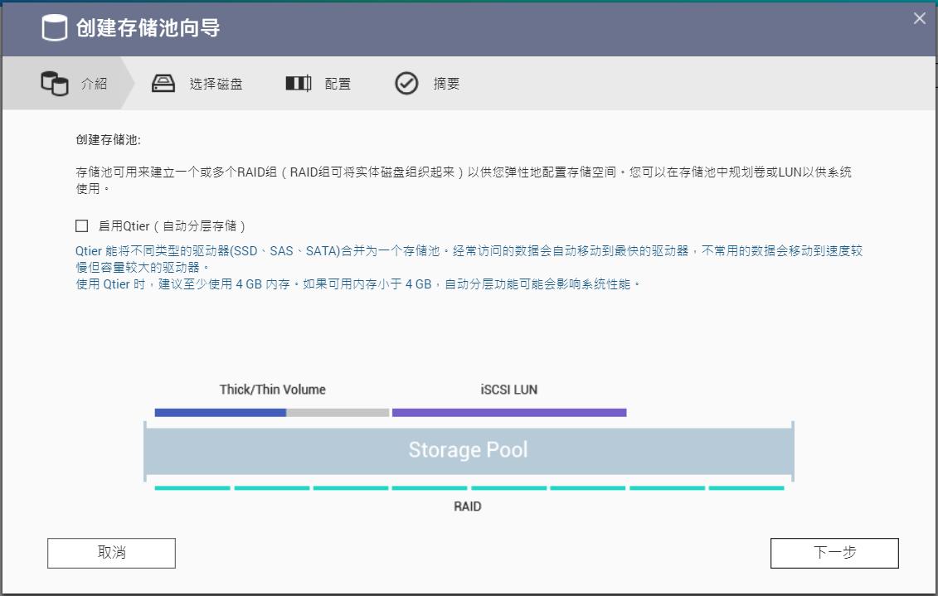This screenshot has height=596, width=938.
Task: Click the RAID label under the diagram
Action: pyautogui.click(x=468, y=506)
